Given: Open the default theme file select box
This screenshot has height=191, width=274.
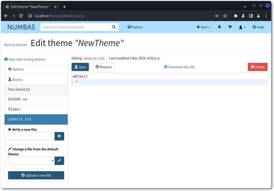Looking at the screenshot, I should 31,161.
